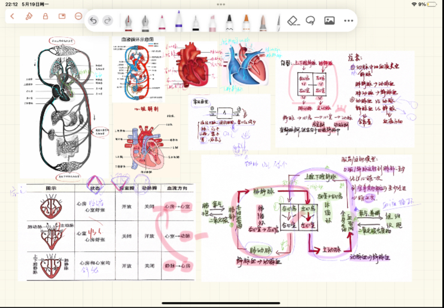Select the Eraser tool

(293, 20)
